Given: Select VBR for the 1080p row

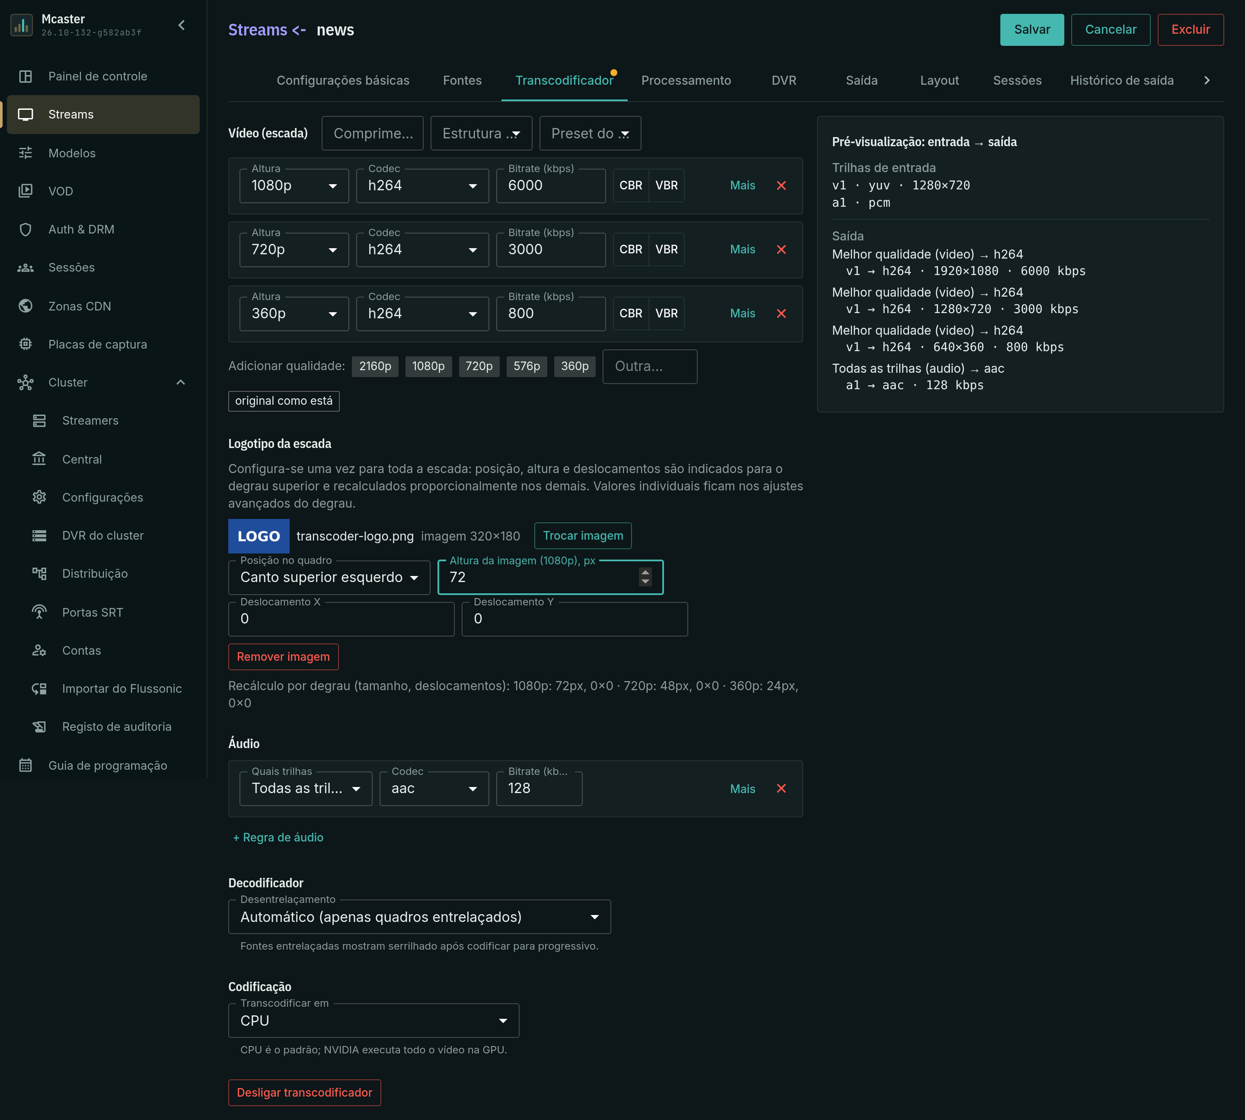Looking at the screenshot, I should 666,185.
